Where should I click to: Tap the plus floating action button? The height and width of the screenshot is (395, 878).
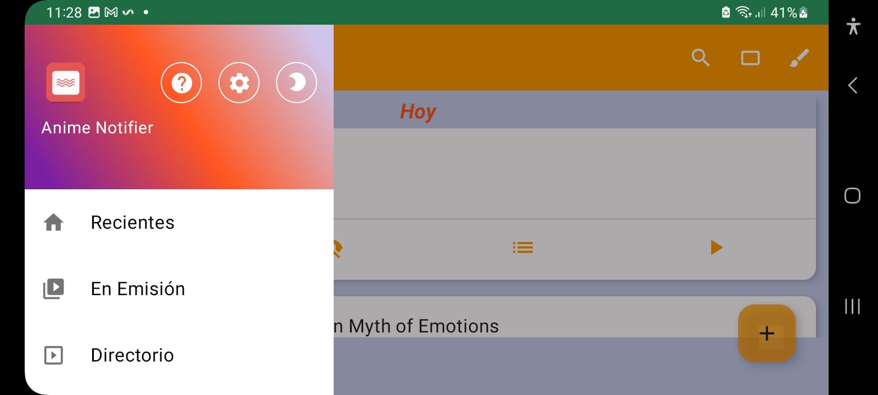(x=767, y=333)
